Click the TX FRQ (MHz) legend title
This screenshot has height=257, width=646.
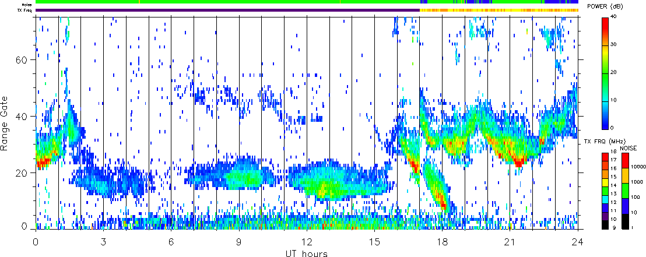[x=605, y=141]
